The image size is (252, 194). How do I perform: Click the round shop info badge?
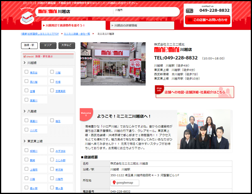point(159,90)
